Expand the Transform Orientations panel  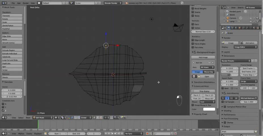click(203, 82)
